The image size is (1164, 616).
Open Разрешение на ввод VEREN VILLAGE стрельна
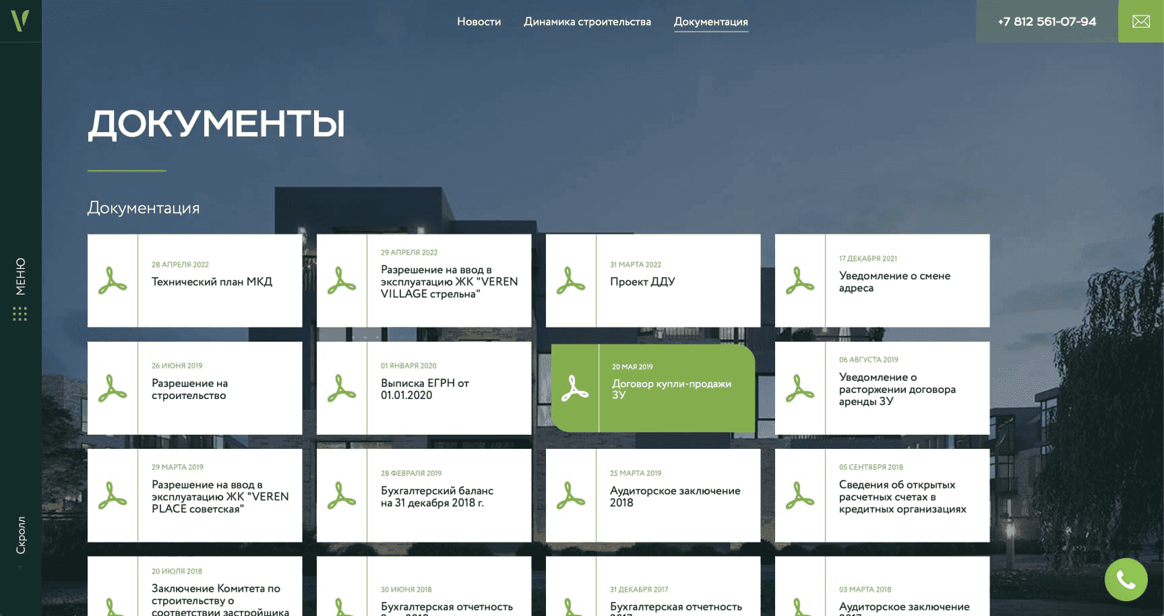tap(449, 282)
